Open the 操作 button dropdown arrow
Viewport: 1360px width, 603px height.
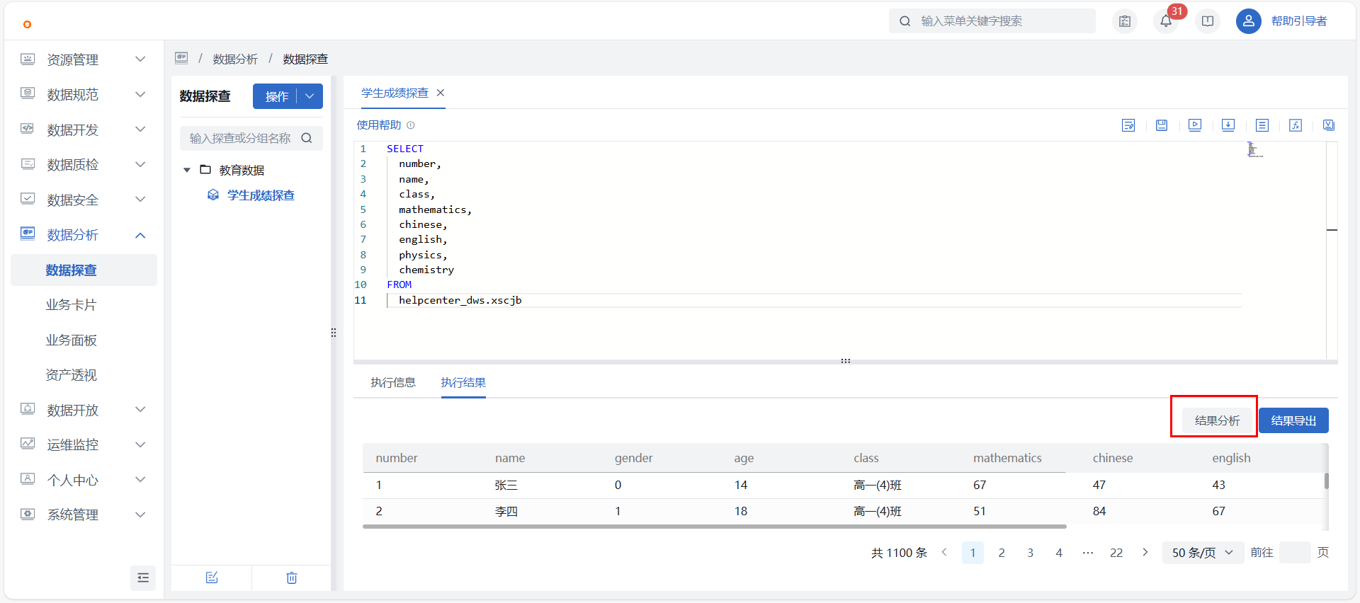click(310, 96)
